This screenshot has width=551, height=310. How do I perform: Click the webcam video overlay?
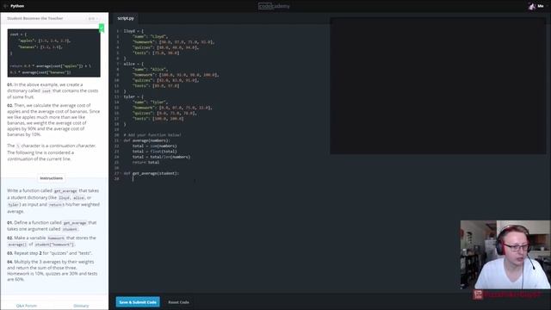pos(505,255)
